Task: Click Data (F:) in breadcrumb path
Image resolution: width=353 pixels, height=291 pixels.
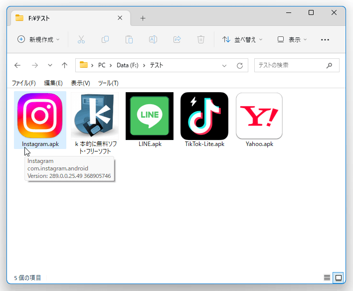Action: pos(128,65)
